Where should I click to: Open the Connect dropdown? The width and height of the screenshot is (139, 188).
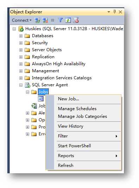(x=22, y=20)
